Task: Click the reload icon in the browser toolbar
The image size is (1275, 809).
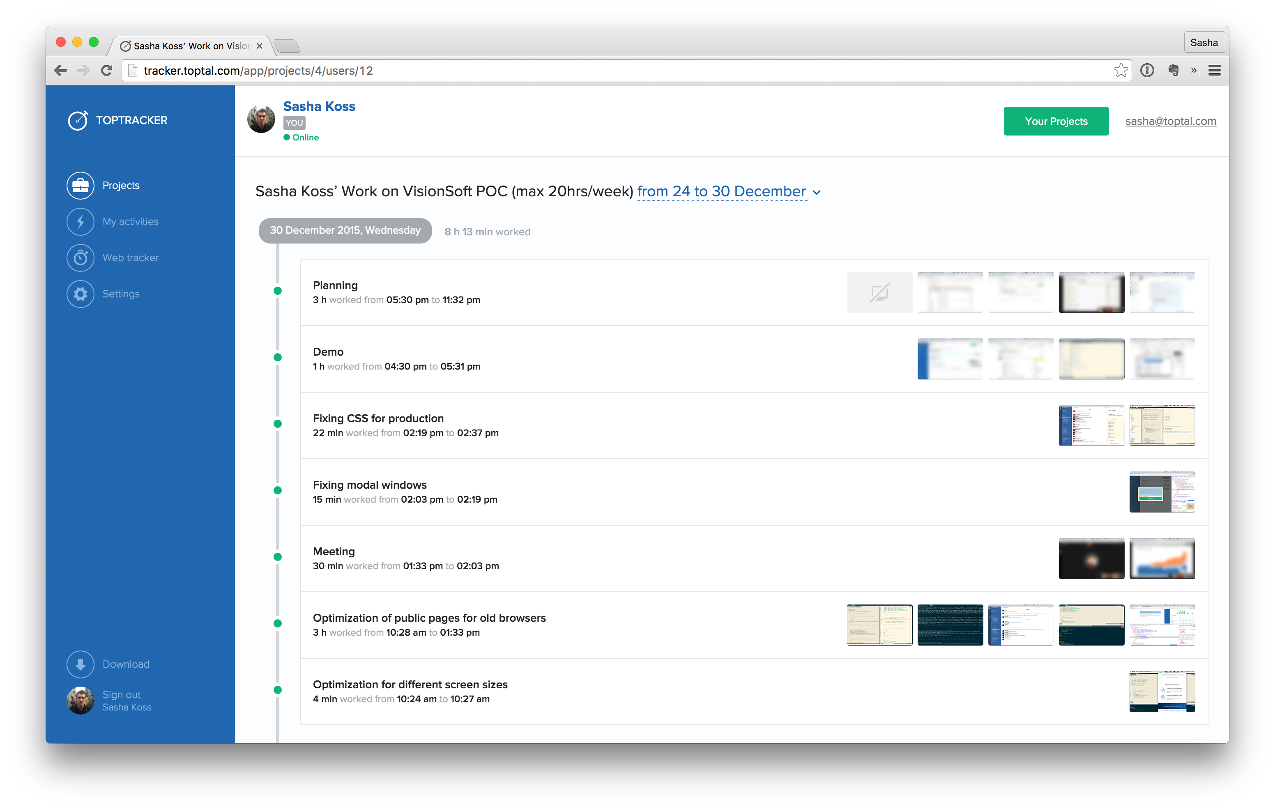Action: pyautogui.click(x=107, y=70)
